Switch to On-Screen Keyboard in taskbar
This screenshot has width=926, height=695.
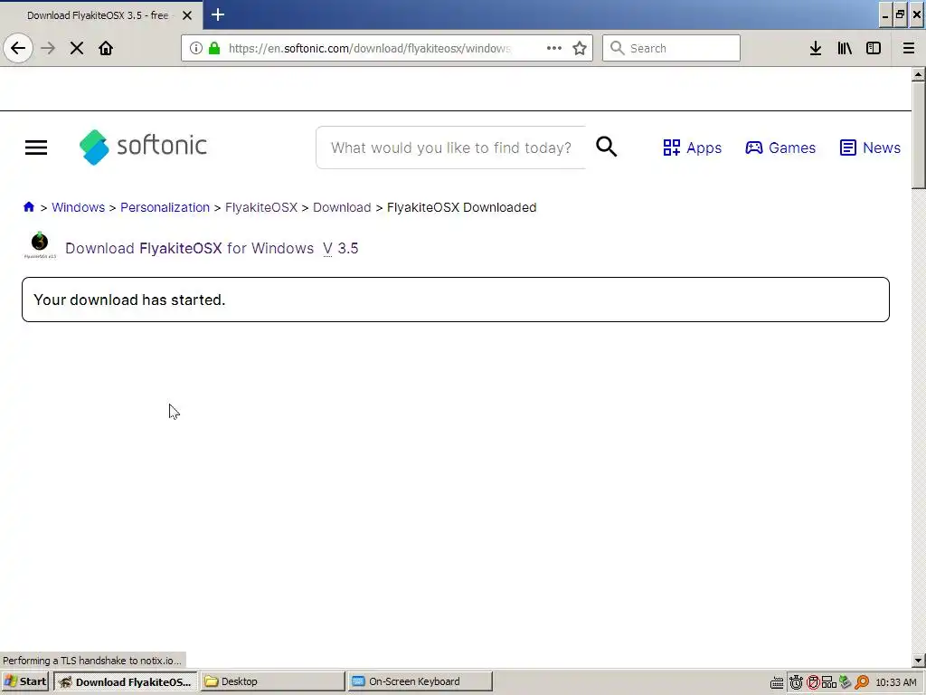pyautogui.click(x=420, y=681)
